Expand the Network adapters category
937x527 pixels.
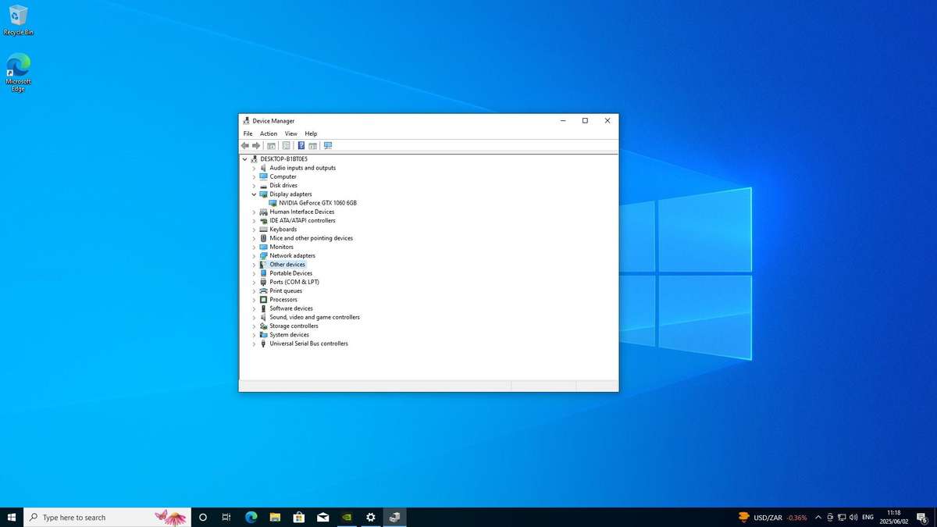coord(254,256)
